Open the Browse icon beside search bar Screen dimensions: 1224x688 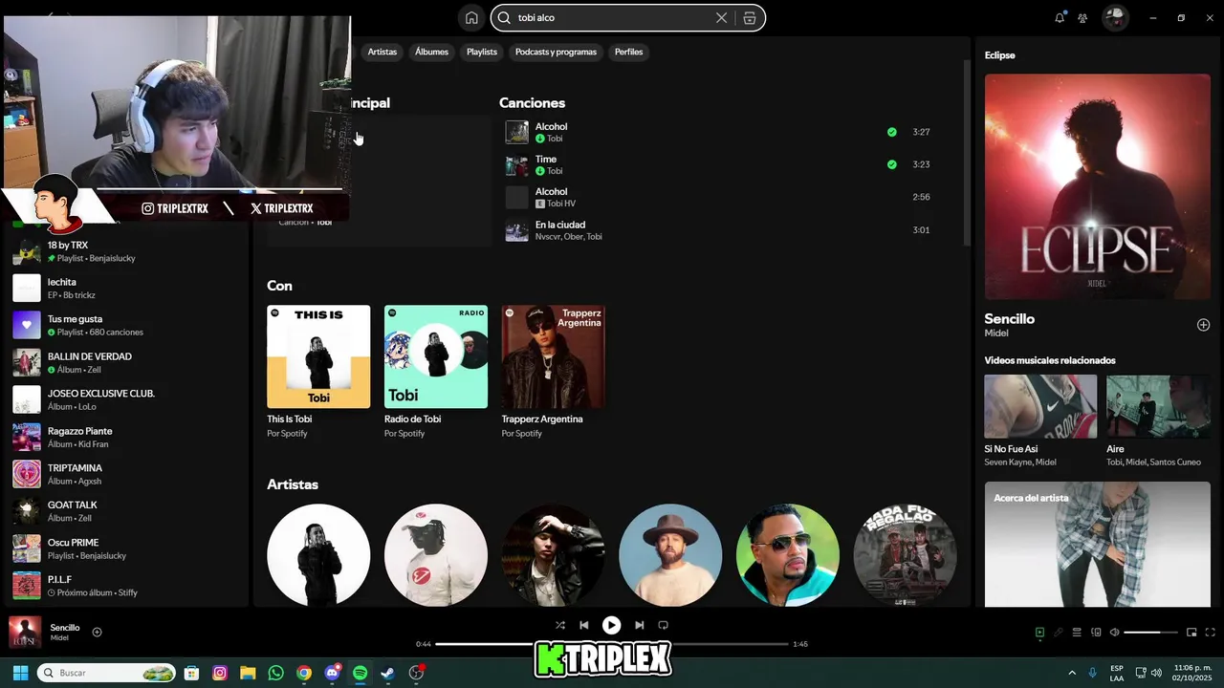point(750,17)
